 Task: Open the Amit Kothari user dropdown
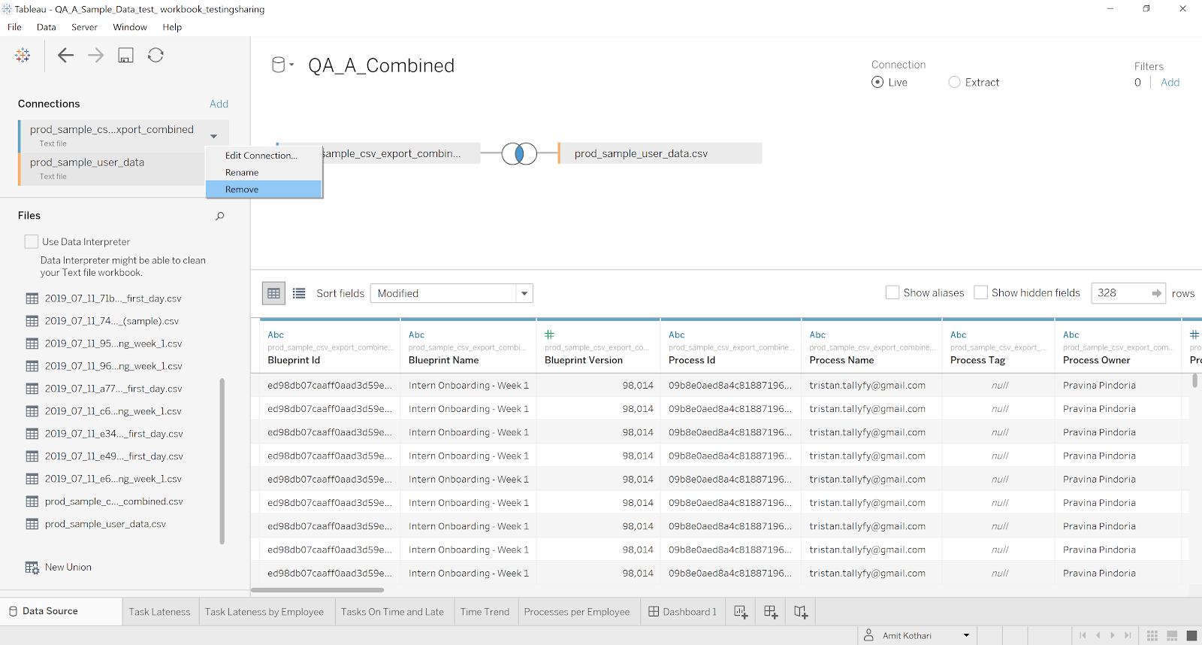pos(918,635)
